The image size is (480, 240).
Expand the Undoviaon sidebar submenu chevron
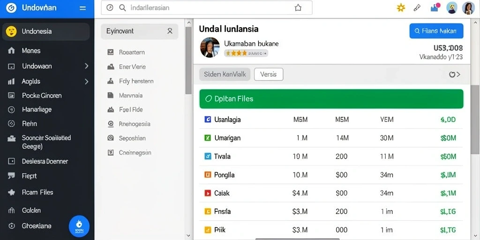coord(86,66)
